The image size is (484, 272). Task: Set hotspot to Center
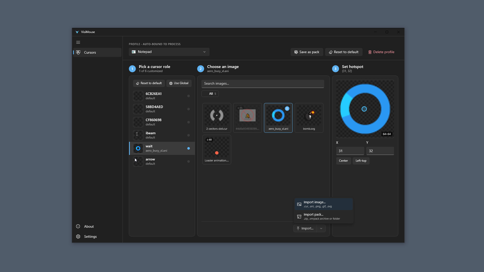[x=343, y=161]
